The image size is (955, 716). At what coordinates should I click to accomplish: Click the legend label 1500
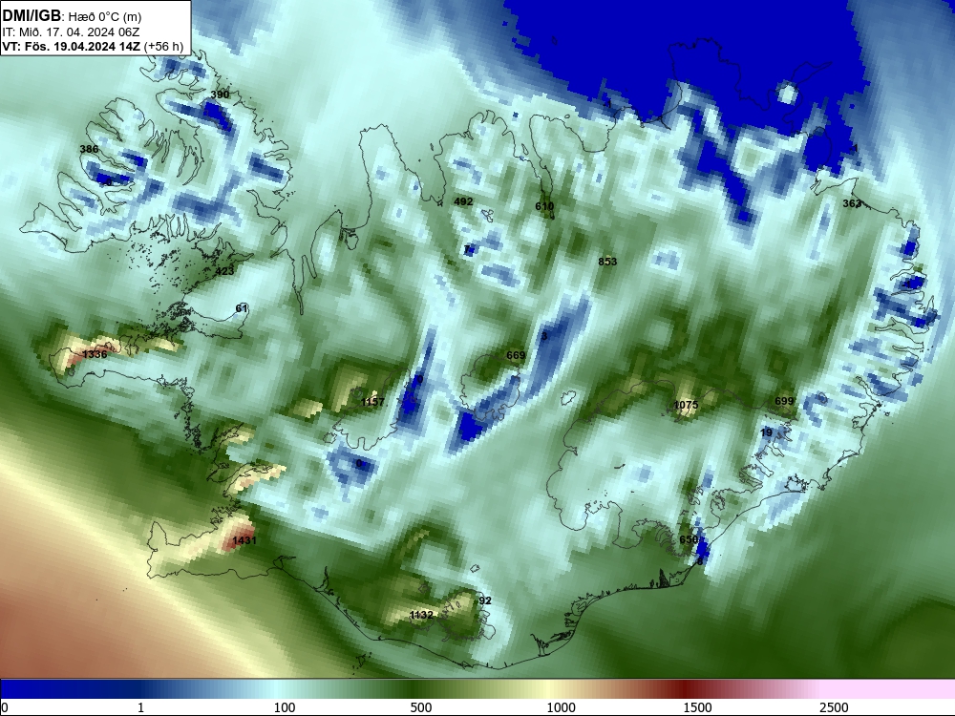click(697, 707)
